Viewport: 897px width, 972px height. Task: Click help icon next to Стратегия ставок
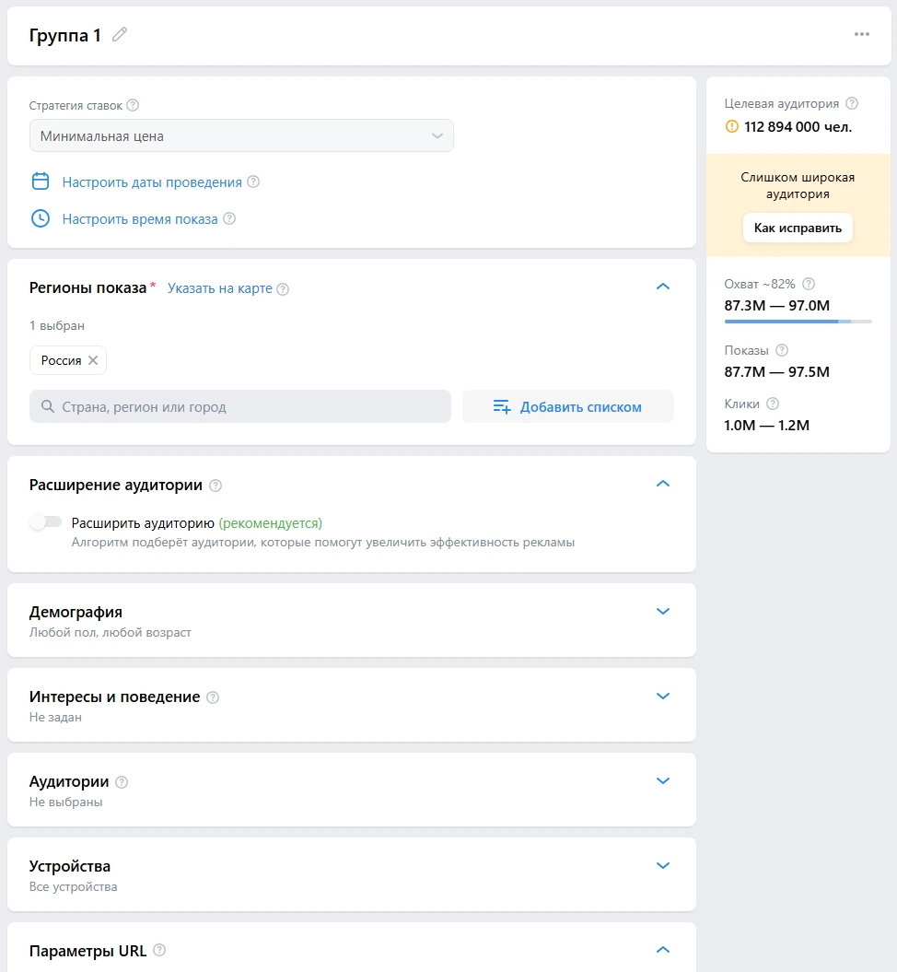133,105
